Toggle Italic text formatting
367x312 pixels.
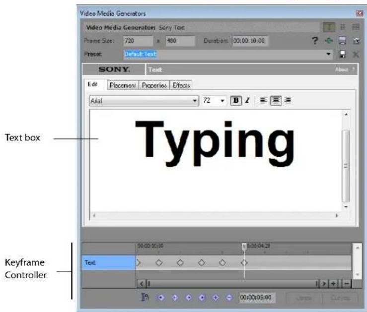(x=247, y=101)
